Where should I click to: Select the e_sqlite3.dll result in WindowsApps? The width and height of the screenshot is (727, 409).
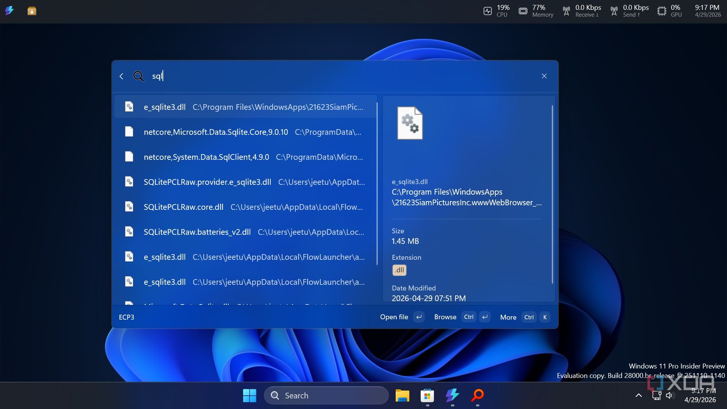pos(245,107)
